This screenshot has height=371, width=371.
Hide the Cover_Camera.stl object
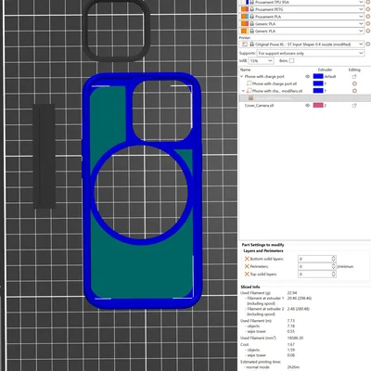click(x=307, y=106)
